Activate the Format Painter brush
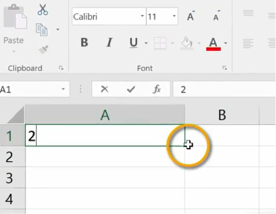This screenshot has height=214, width=276. [43, 49]
